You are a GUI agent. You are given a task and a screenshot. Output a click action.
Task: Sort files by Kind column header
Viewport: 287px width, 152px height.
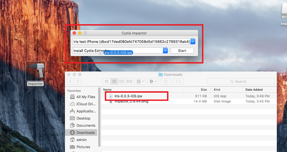[226, 89]
